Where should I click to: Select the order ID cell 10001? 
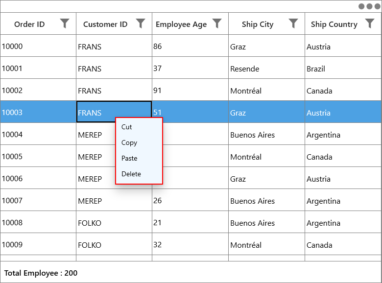click(38, 68)
